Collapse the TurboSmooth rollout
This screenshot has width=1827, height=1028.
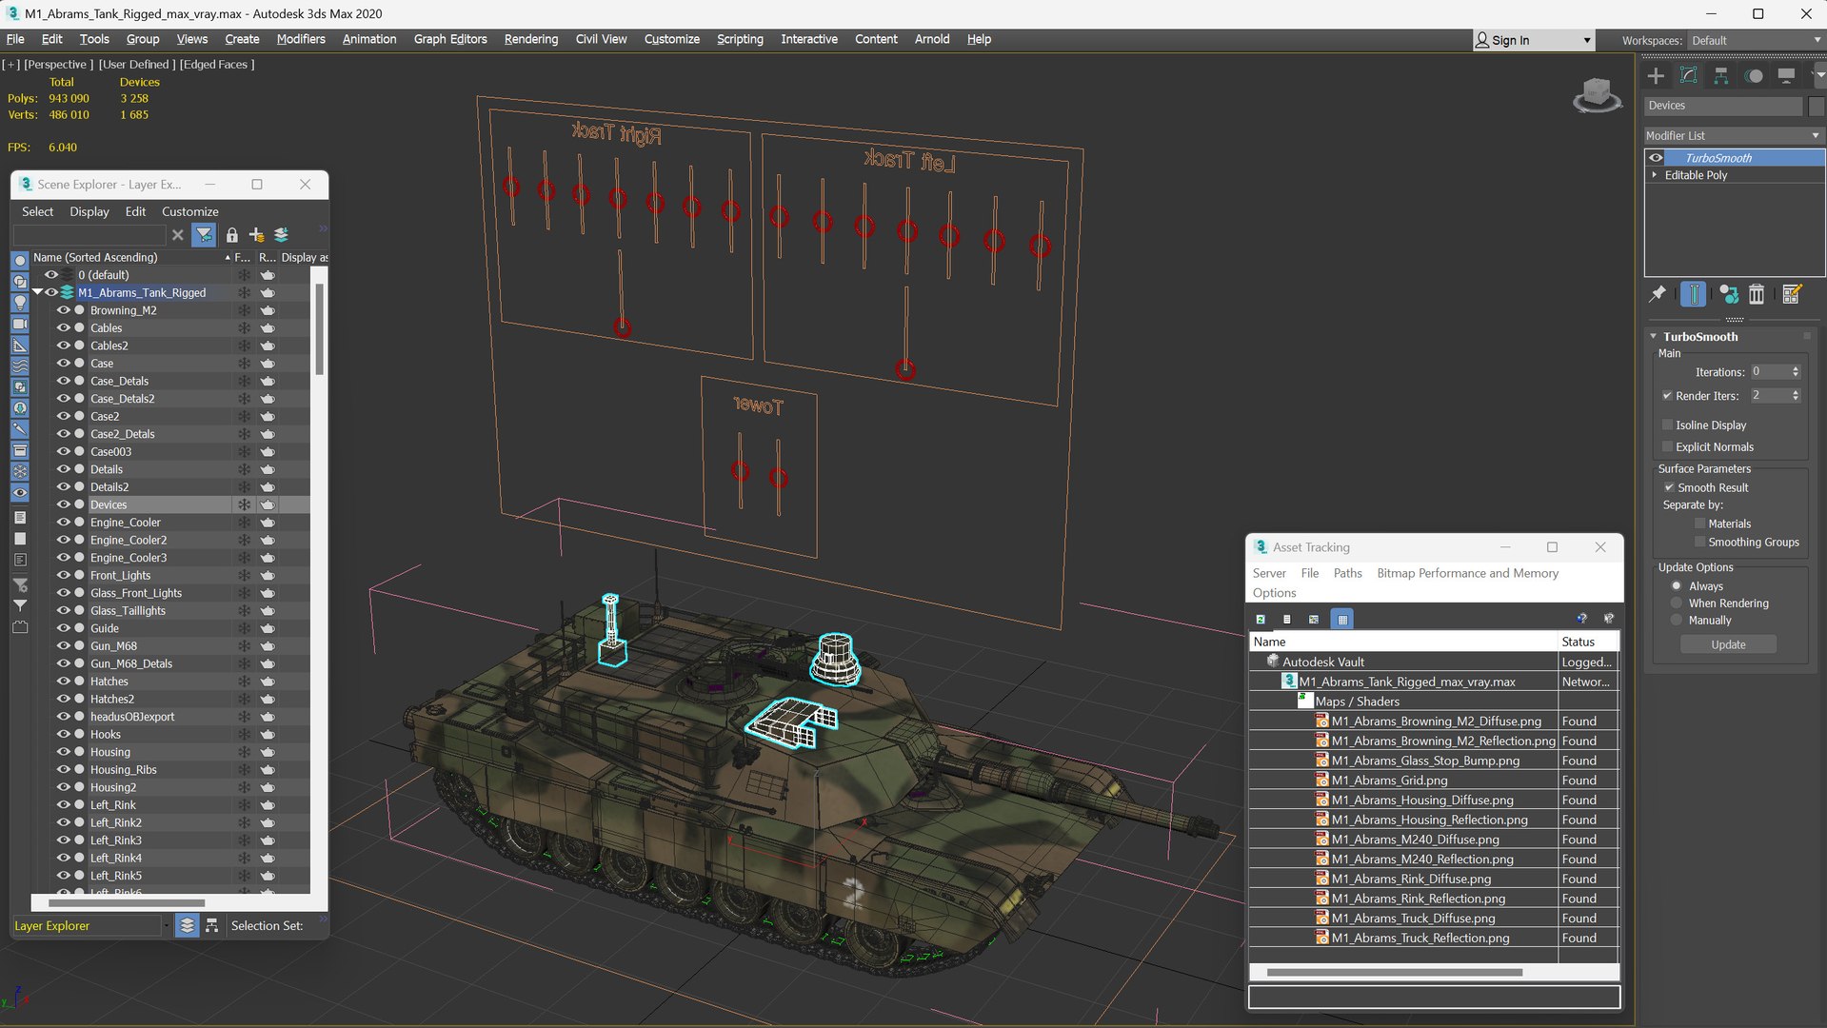(x=1654, y=337)
